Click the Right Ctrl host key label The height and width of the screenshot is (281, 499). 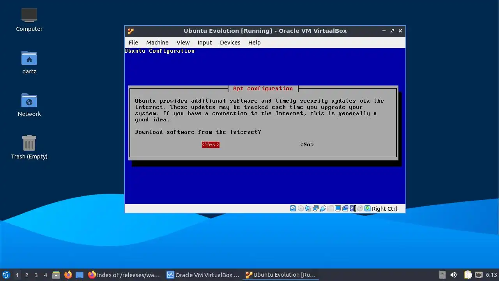(x=384, y=209)
